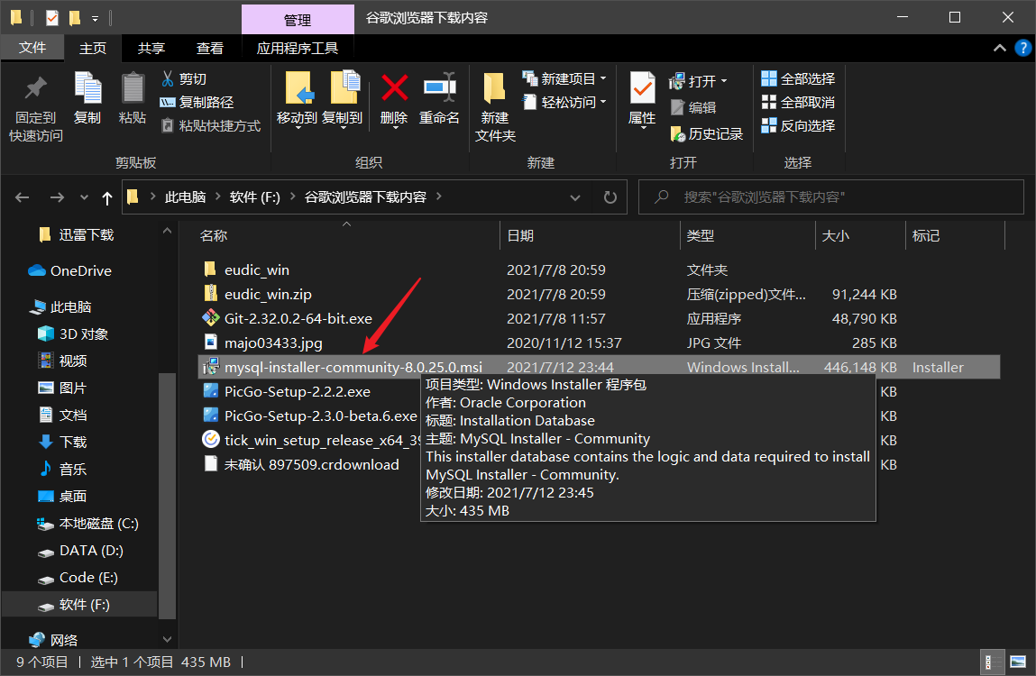Click the Copy (复制) ribbon icon
The height and width of the screenshot is (676, 1036).
pyautogui.click(x=87, y=98)
